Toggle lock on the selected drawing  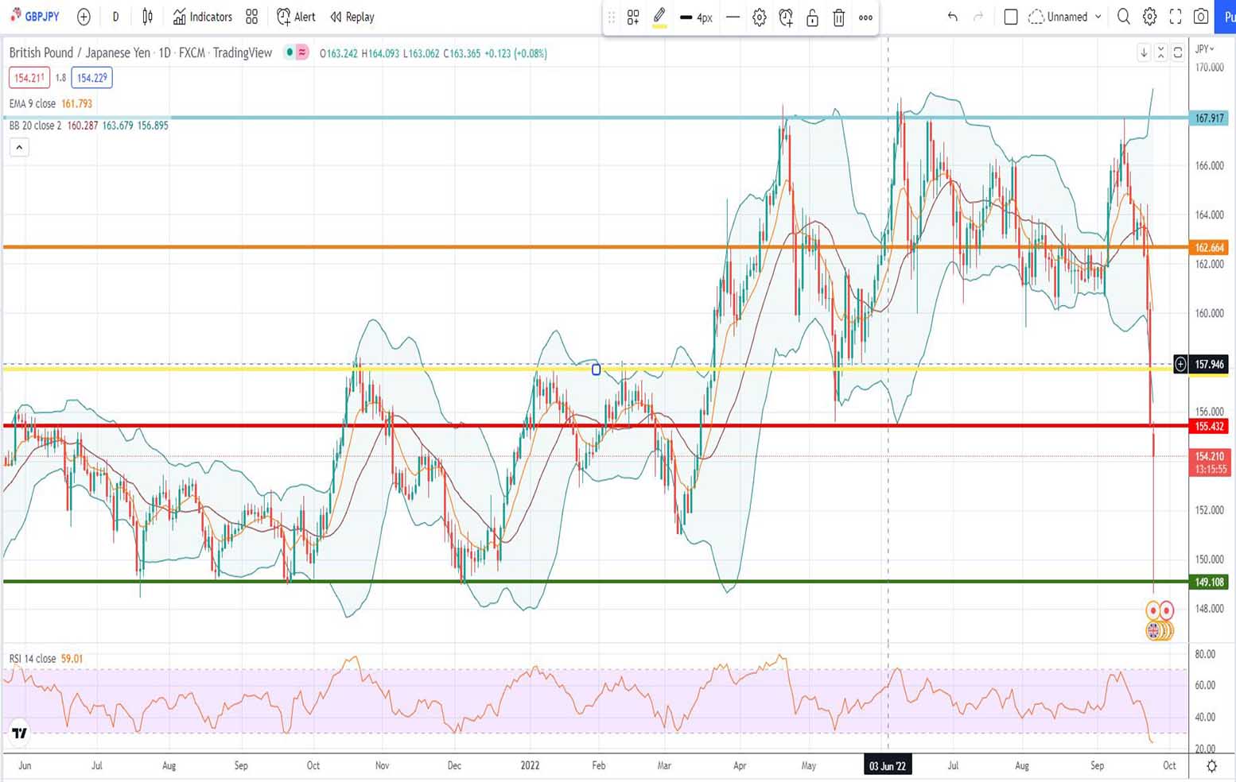pyautogui.click(x=812, y=17)
